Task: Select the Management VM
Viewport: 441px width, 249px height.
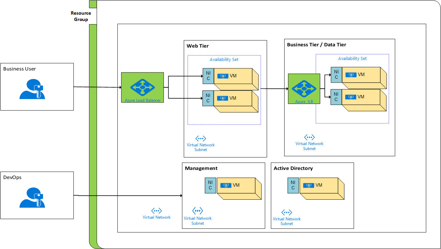Action: (x=239, y=188)
